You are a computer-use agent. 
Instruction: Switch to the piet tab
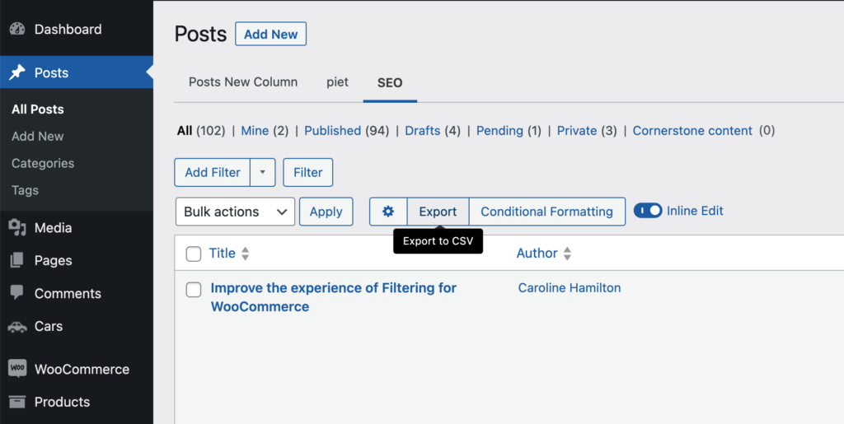point(337,82)
